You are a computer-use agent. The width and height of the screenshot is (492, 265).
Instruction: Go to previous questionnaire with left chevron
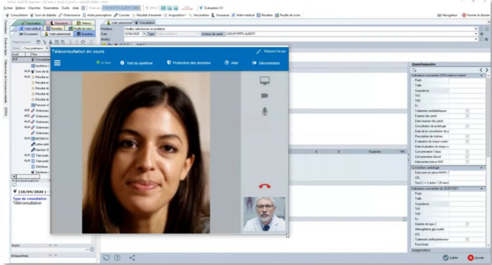point(480,70)
